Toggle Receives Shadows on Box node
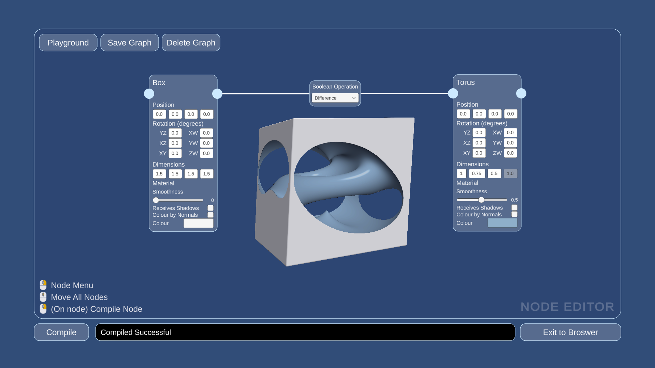This screenshot has width=655, height=368. pyautogui.click(x=210, y=208)
